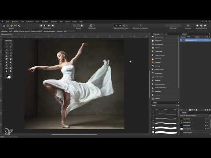Toggle Magnetische Ausrichtung snapping
Viewport: 211px width, 158px height.
pyautogui.click(x=116, y=25)
